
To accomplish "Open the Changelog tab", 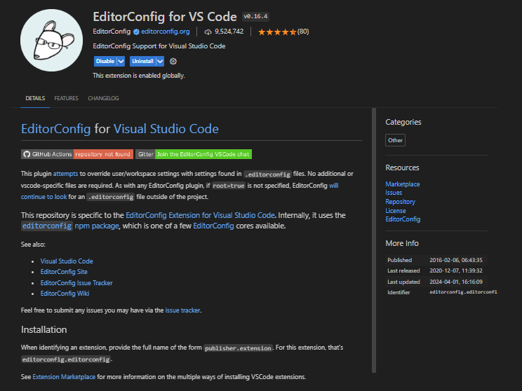I will 103,98.
